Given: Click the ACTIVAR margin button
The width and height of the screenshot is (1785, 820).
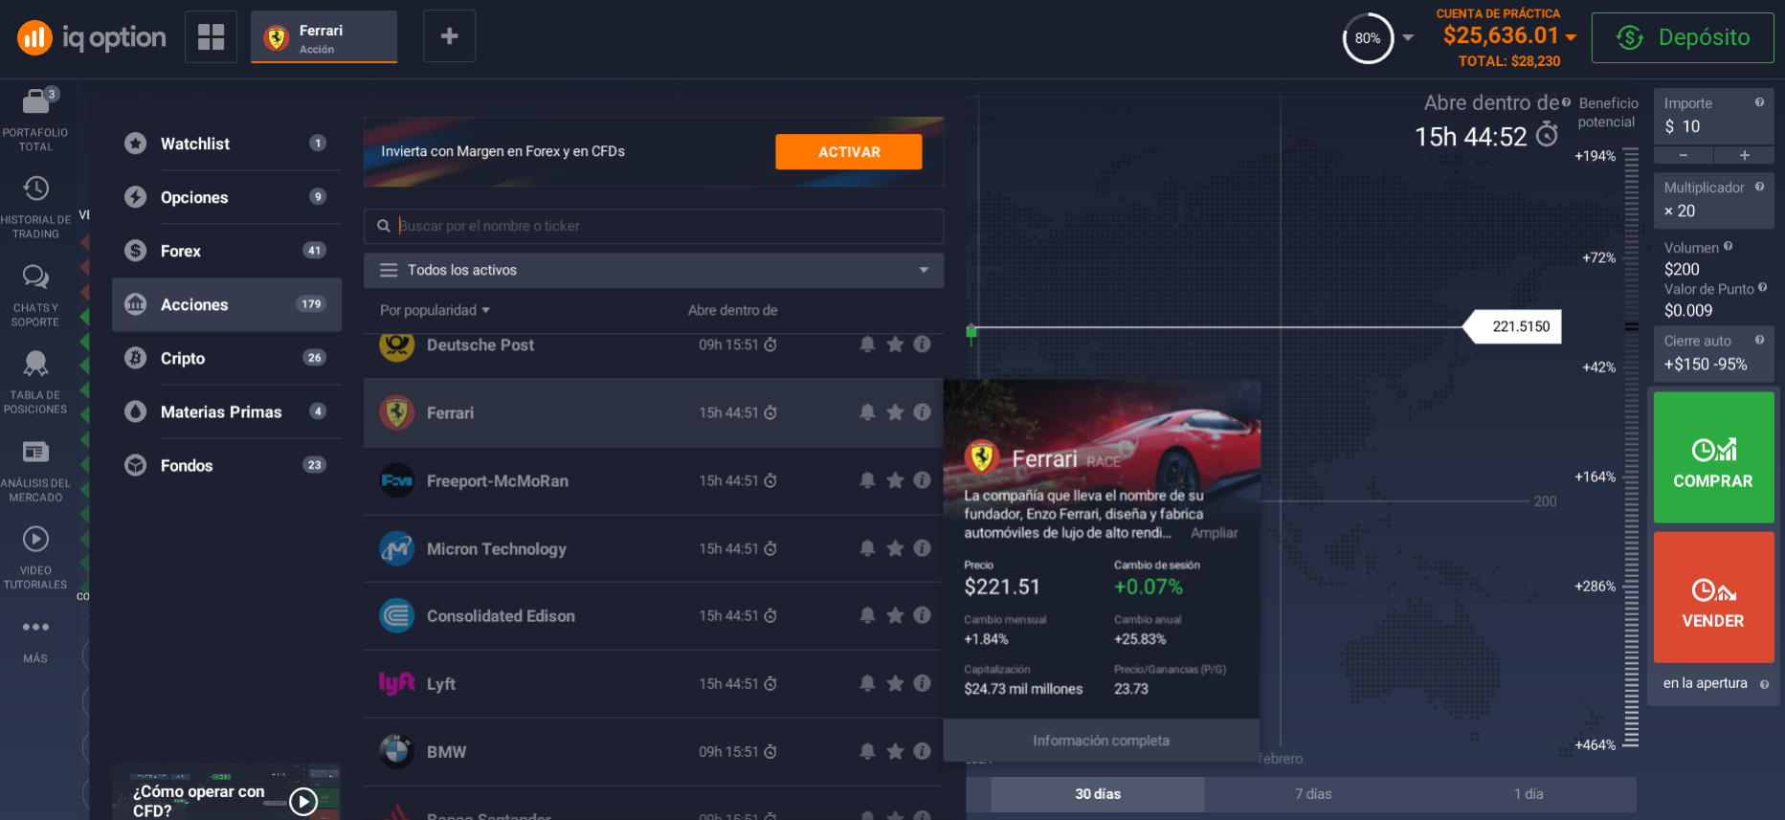Looking at the screenshot, I should point(848,151).
